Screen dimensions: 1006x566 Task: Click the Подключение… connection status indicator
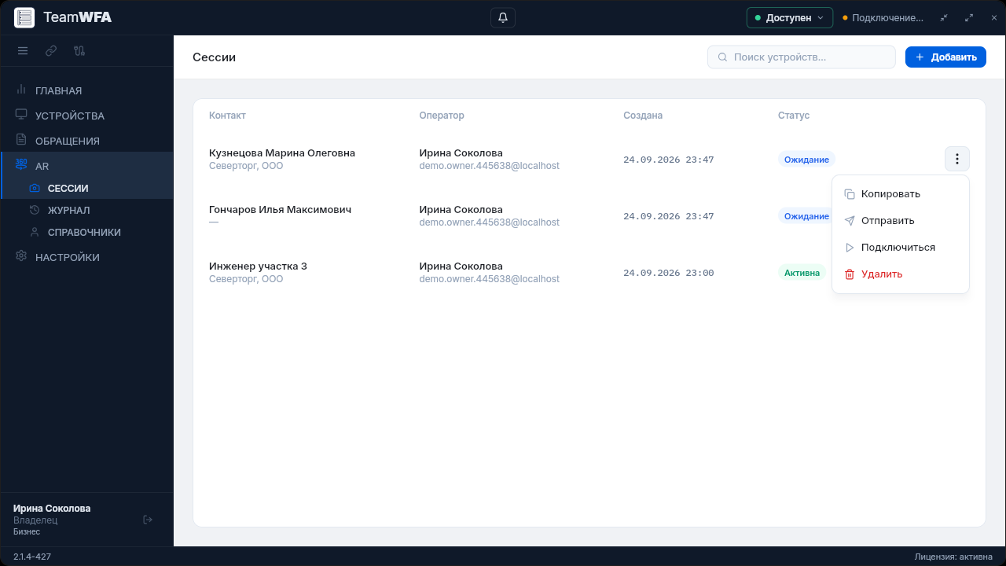tap(883, 17)
